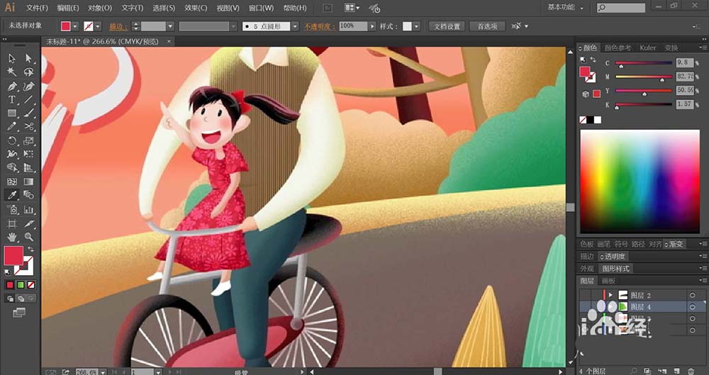This screenshot has height=375, width=709.
Task: Expand 图层 2 disclosure triangle
Action: click(x=610, y=296)
